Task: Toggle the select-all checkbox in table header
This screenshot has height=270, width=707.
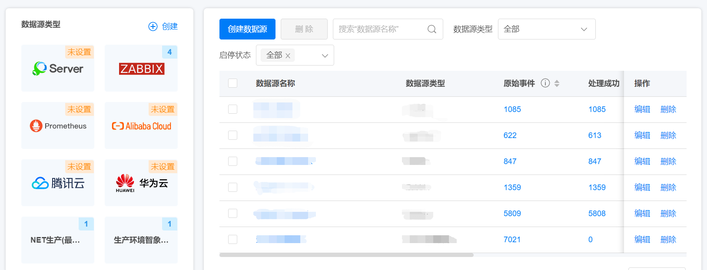Action: point(233,83)
